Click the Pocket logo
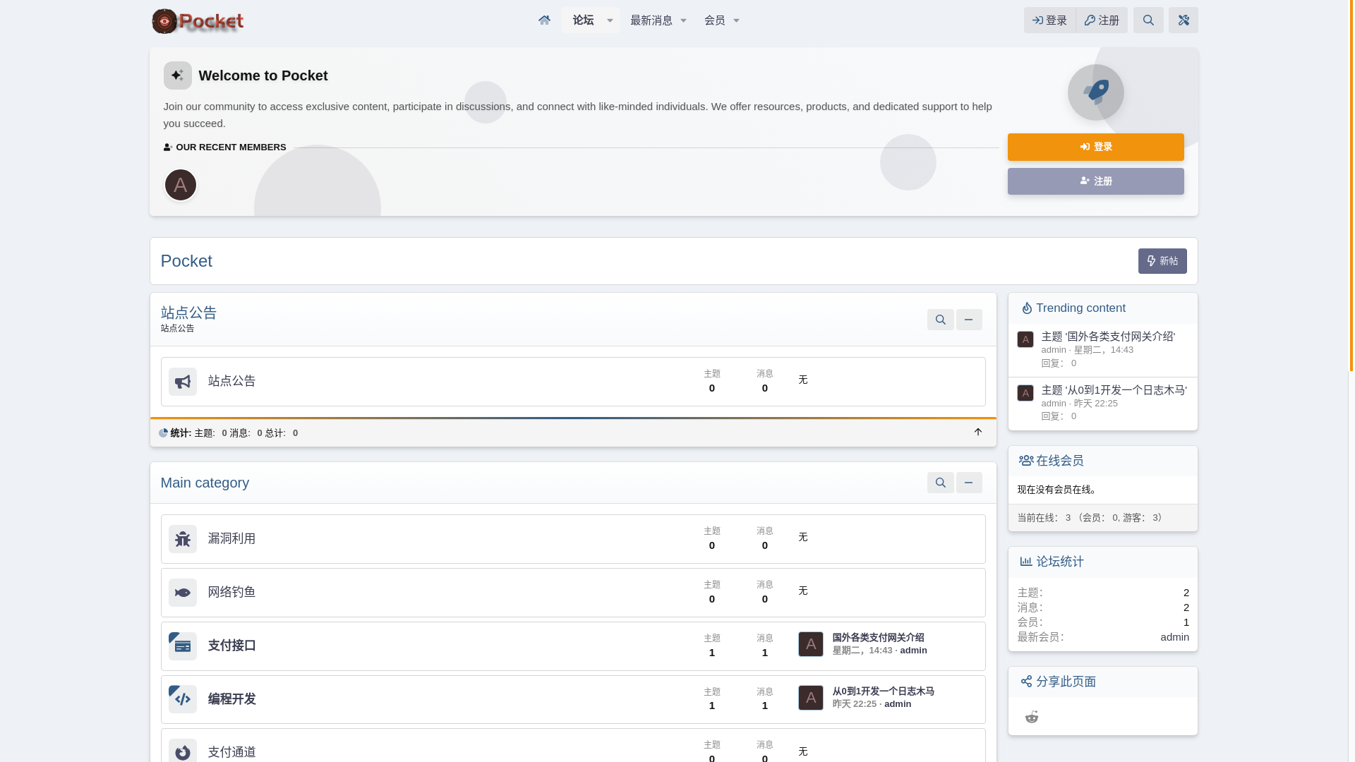 198,21
